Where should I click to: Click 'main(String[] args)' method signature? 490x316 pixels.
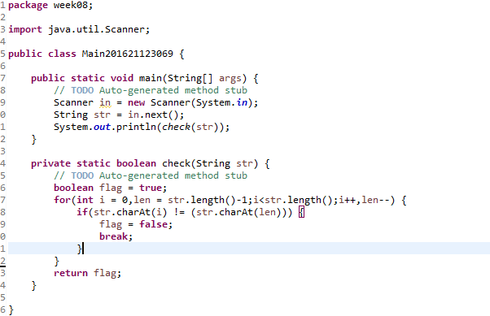coord(193,78)
